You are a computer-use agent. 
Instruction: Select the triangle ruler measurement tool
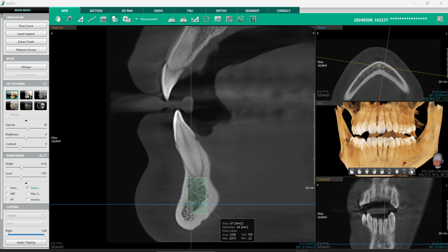[x=80, y=19]
